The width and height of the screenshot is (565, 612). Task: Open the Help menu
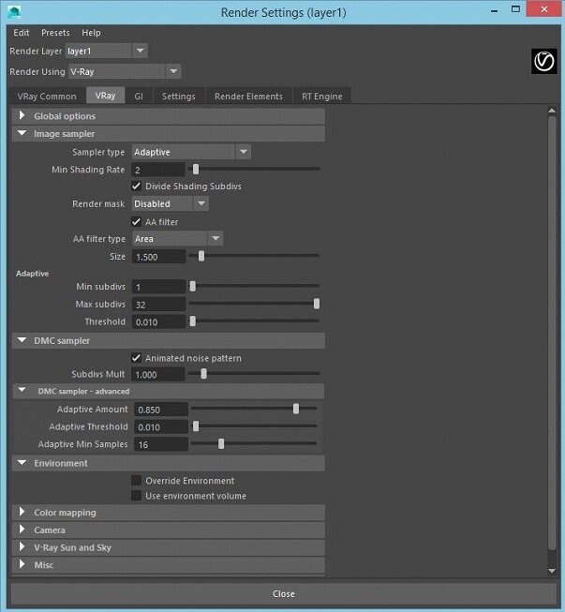pyautogui.click(x=91, y=33)
